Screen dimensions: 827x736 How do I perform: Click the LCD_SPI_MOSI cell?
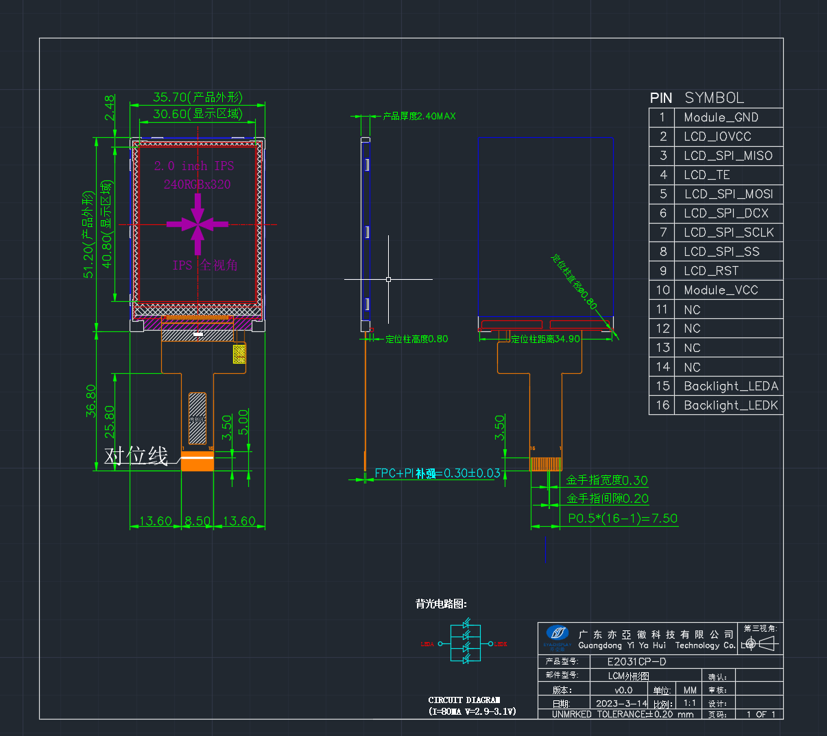tap(728, 194)
